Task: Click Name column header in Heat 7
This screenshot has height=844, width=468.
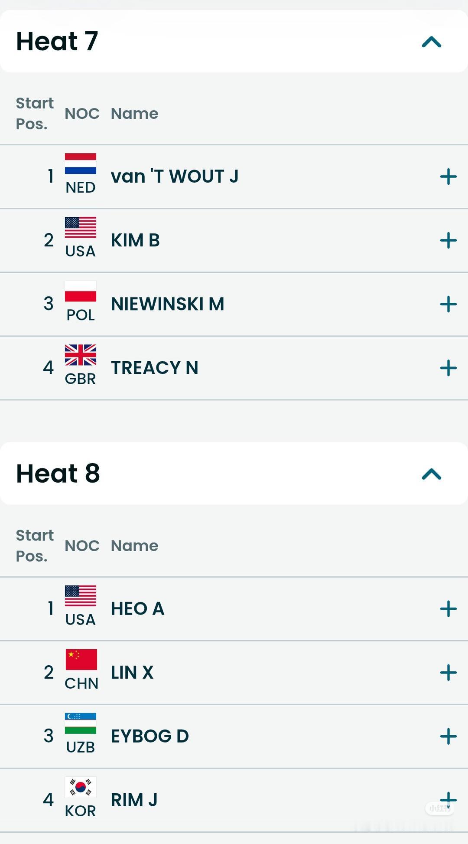Action: [x=134, y=114]
